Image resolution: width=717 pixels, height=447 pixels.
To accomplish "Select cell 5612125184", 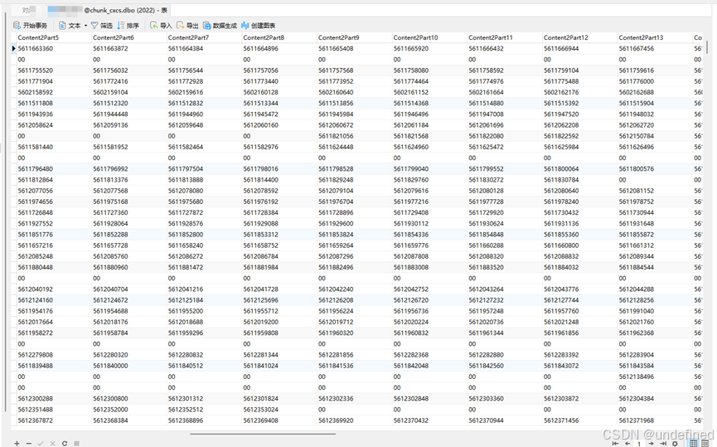I will point(204,300).
